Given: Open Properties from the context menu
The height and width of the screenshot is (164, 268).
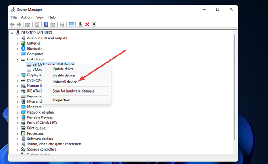Looking at the screenshot, I should [76, 100].
